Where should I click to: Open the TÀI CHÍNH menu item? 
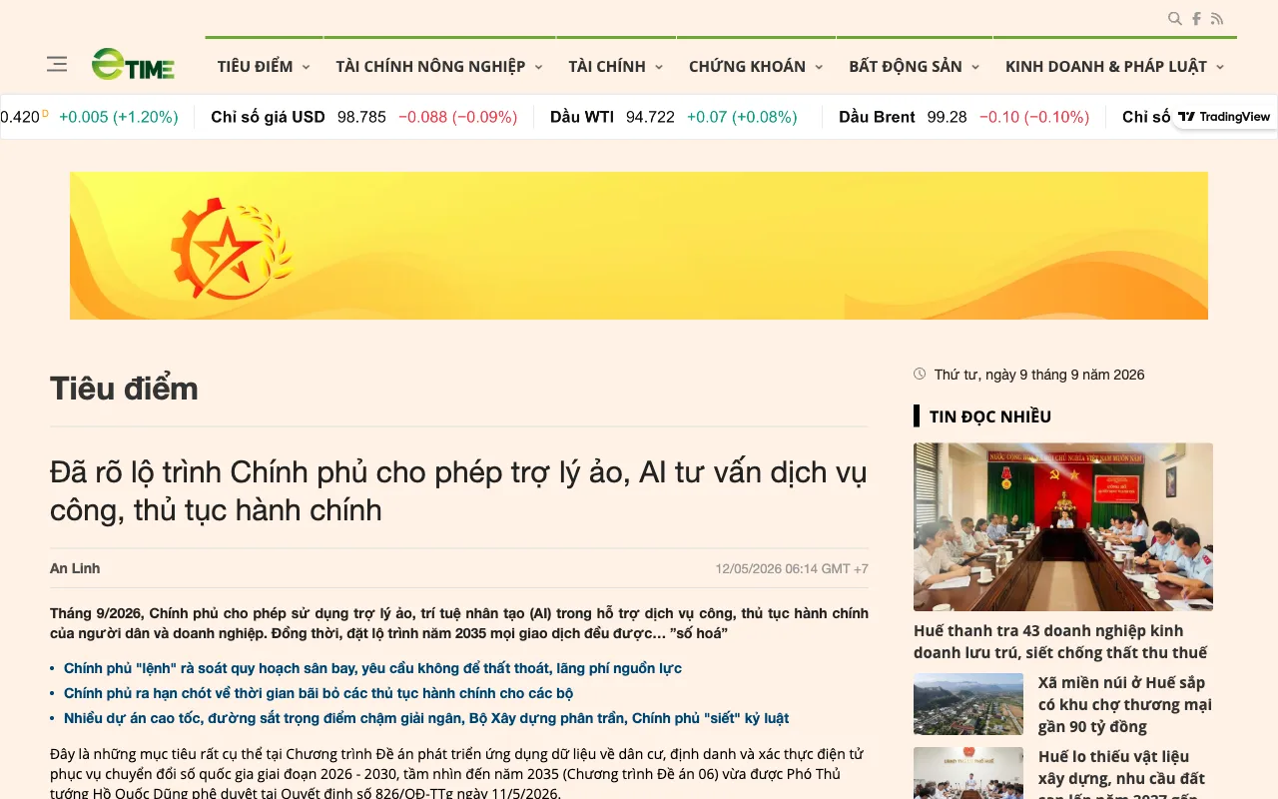pyautogui.click(x=607, y=66)
